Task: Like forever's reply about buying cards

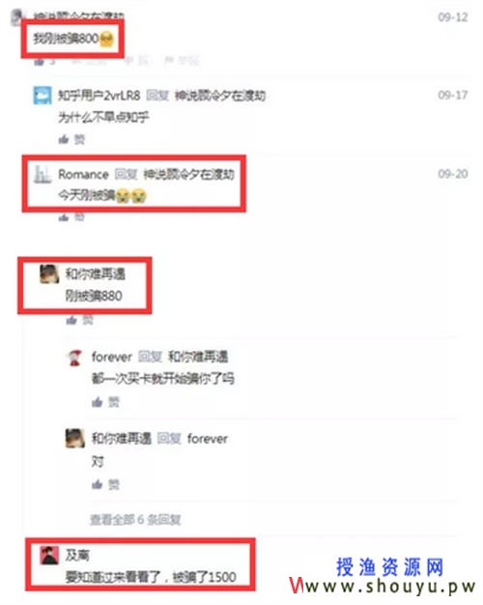Action: click(x=105, y=402)
